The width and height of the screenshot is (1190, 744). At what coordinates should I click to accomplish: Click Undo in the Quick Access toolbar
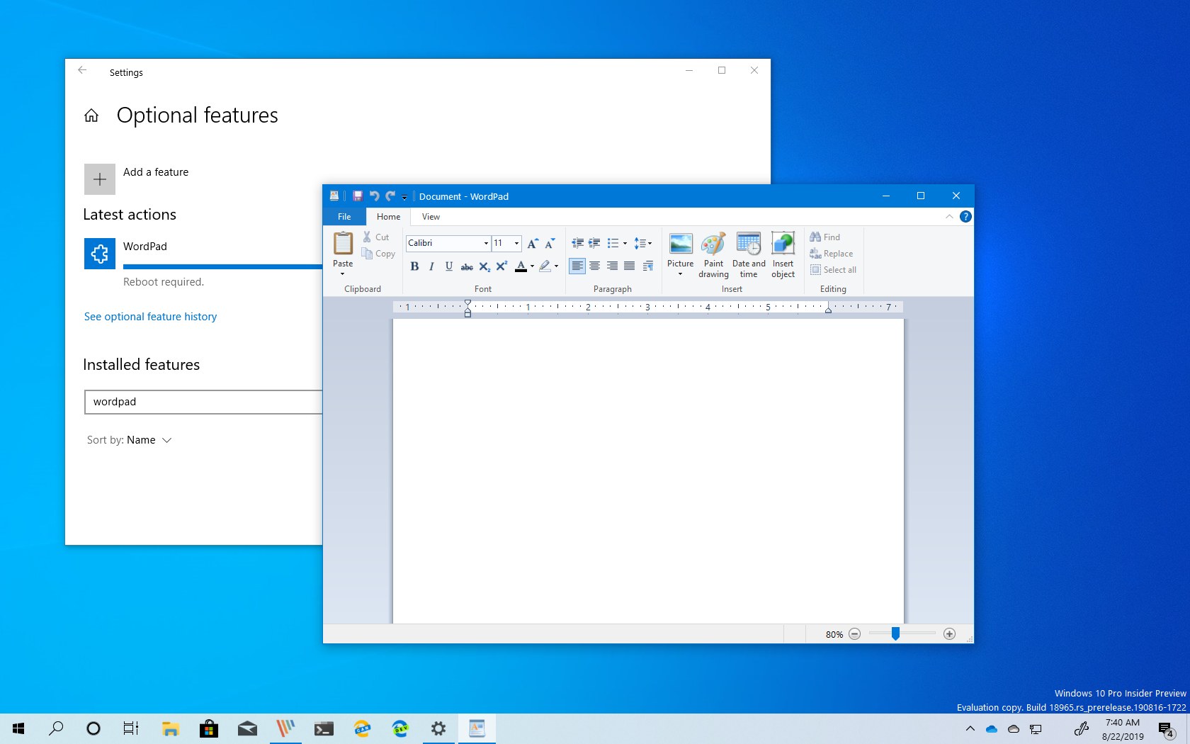374,196
